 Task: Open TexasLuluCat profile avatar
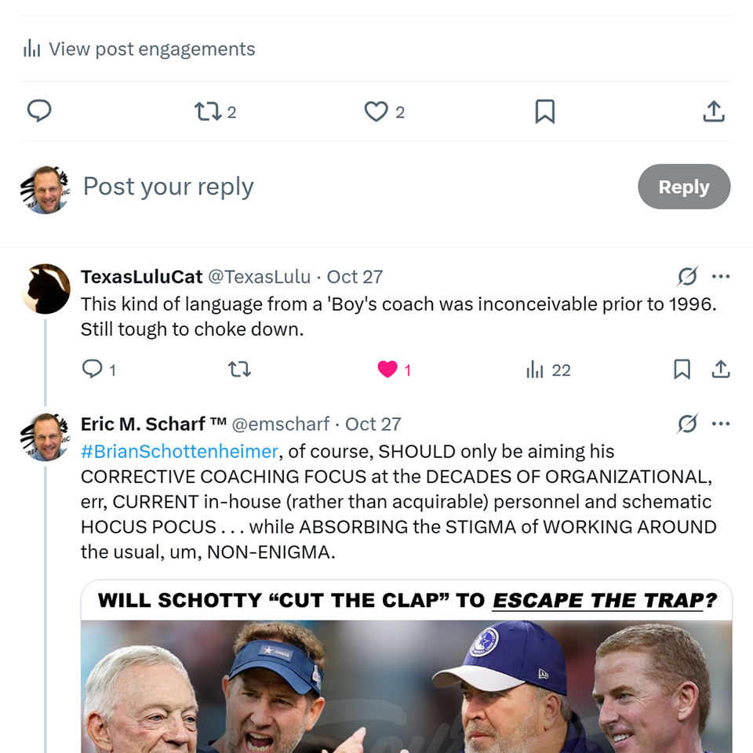(x=45, y=289)
